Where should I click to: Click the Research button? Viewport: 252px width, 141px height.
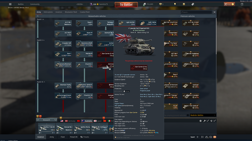(x=46, y=120)
